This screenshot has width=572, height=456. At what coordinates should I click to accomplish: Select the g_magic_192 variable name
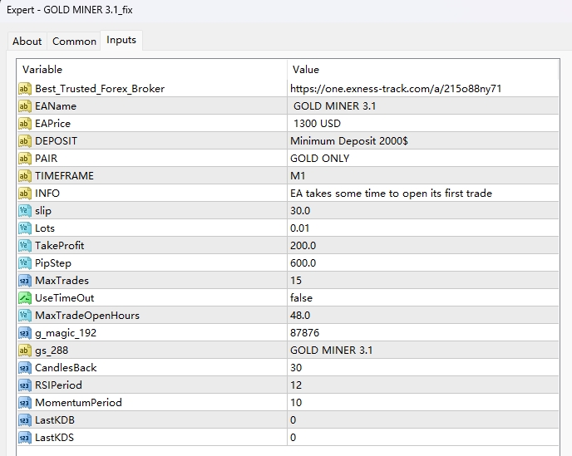tap(66, 333)
